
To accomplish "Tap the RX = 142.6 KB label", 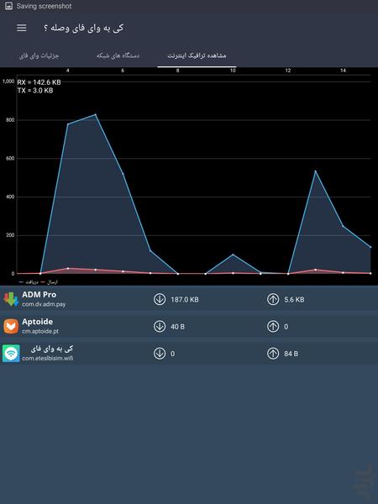I will [x=39, y=82].
